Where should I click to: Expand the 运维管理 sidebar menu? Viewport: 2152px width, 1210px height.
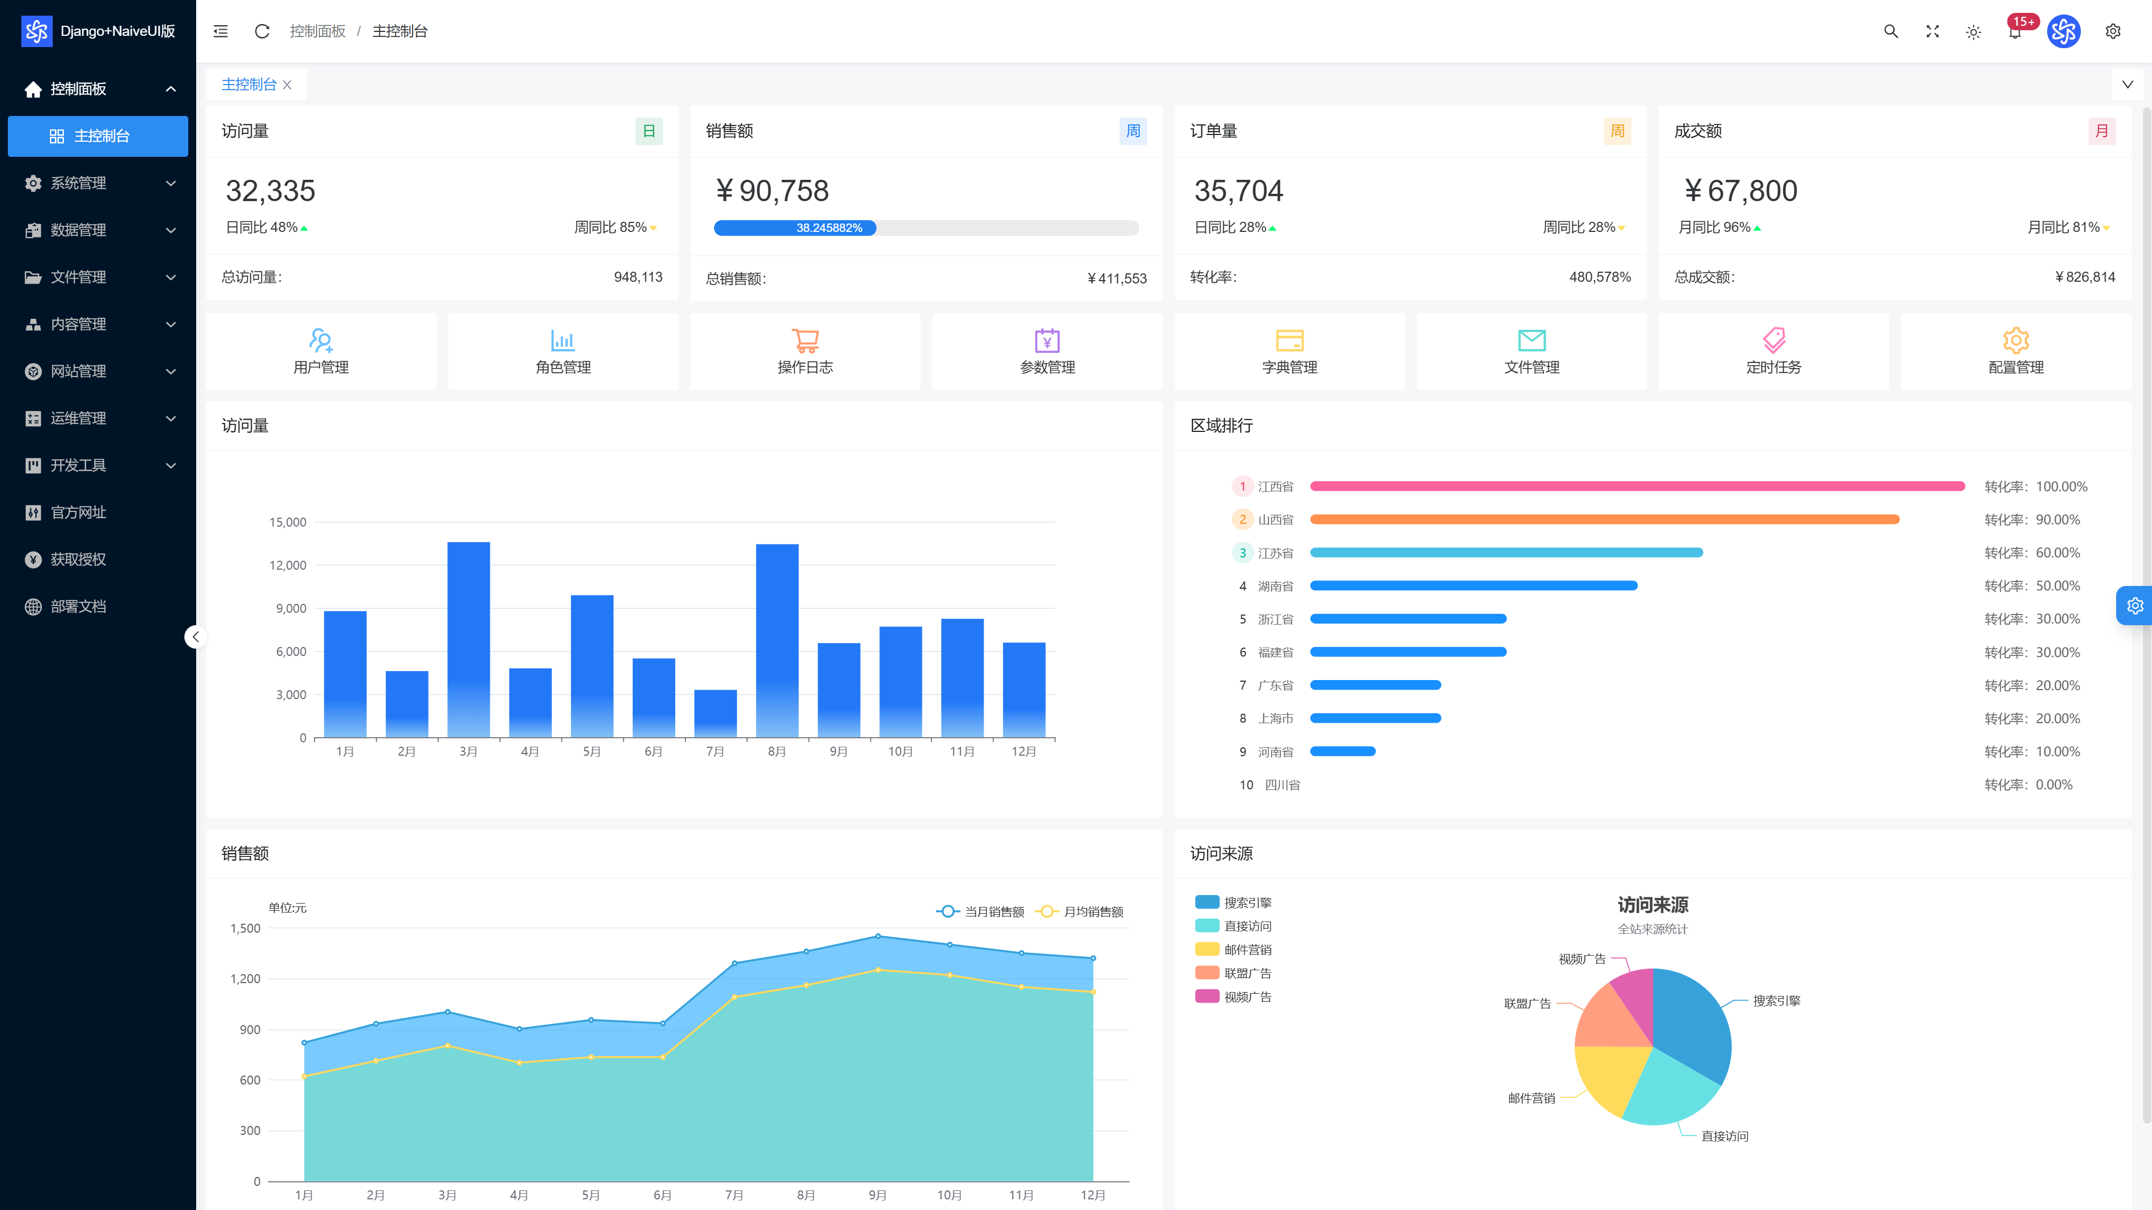click(x=98, y=418)
